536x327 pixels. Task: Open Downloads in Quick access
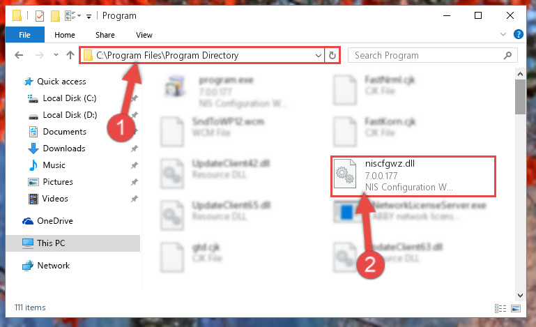pos(64,149)
